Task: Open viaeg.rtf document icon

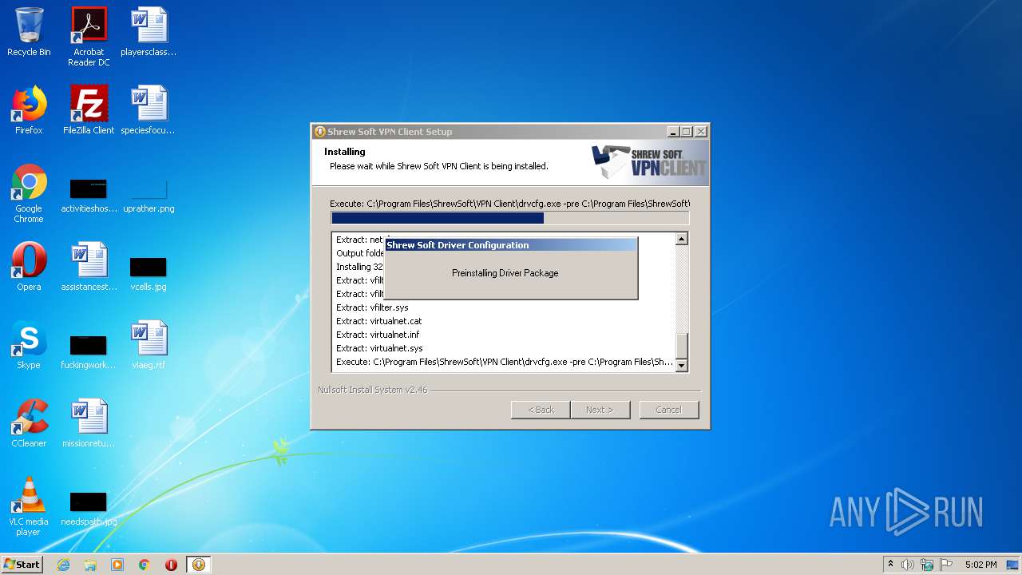Action: 149,345
